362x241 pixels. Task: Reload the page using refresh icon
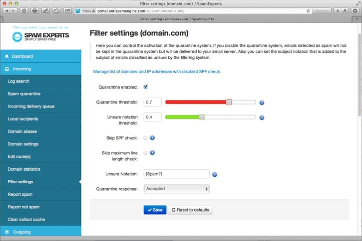click(x=308, y=10)
